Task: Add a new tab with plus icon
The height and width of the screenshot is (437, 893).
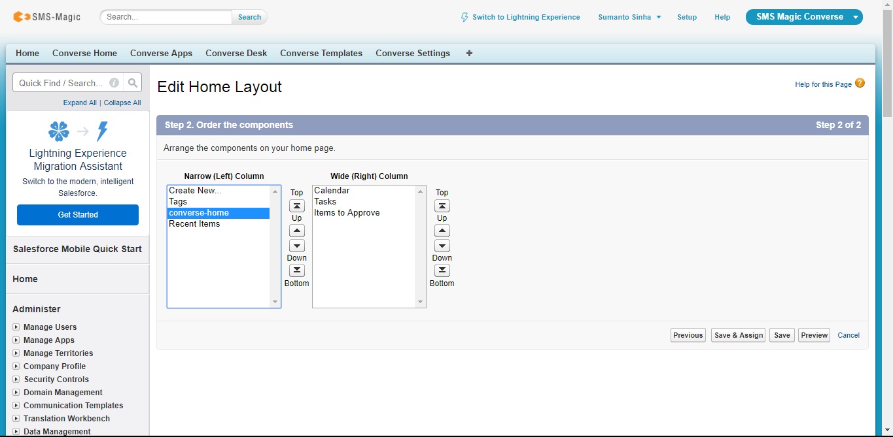Action: [469, 54]
